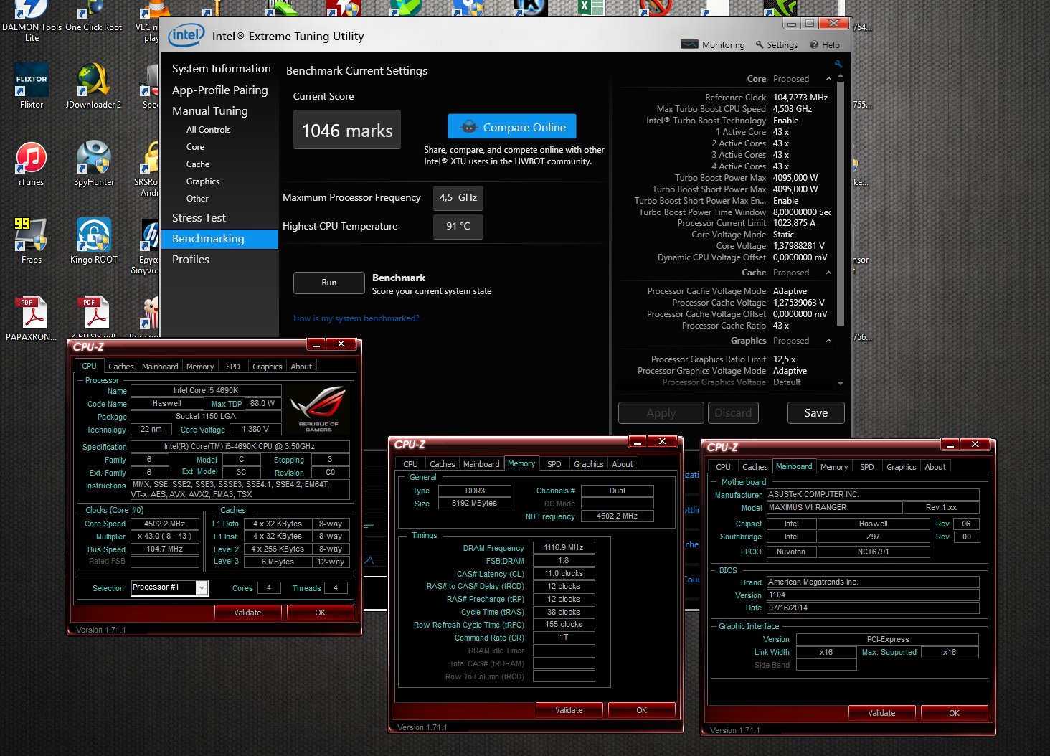Click the Intel logo in title bar
The width and height of the screenshot is (1050, 756).
tap(186, 35)
